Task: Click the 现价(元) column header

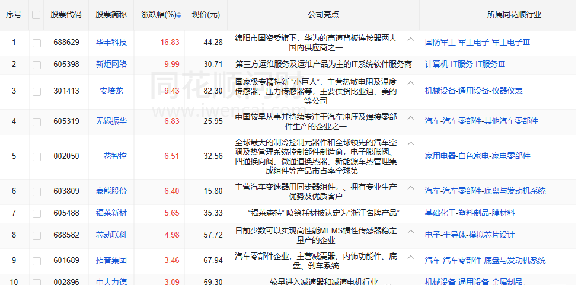Action: point(206,15)
